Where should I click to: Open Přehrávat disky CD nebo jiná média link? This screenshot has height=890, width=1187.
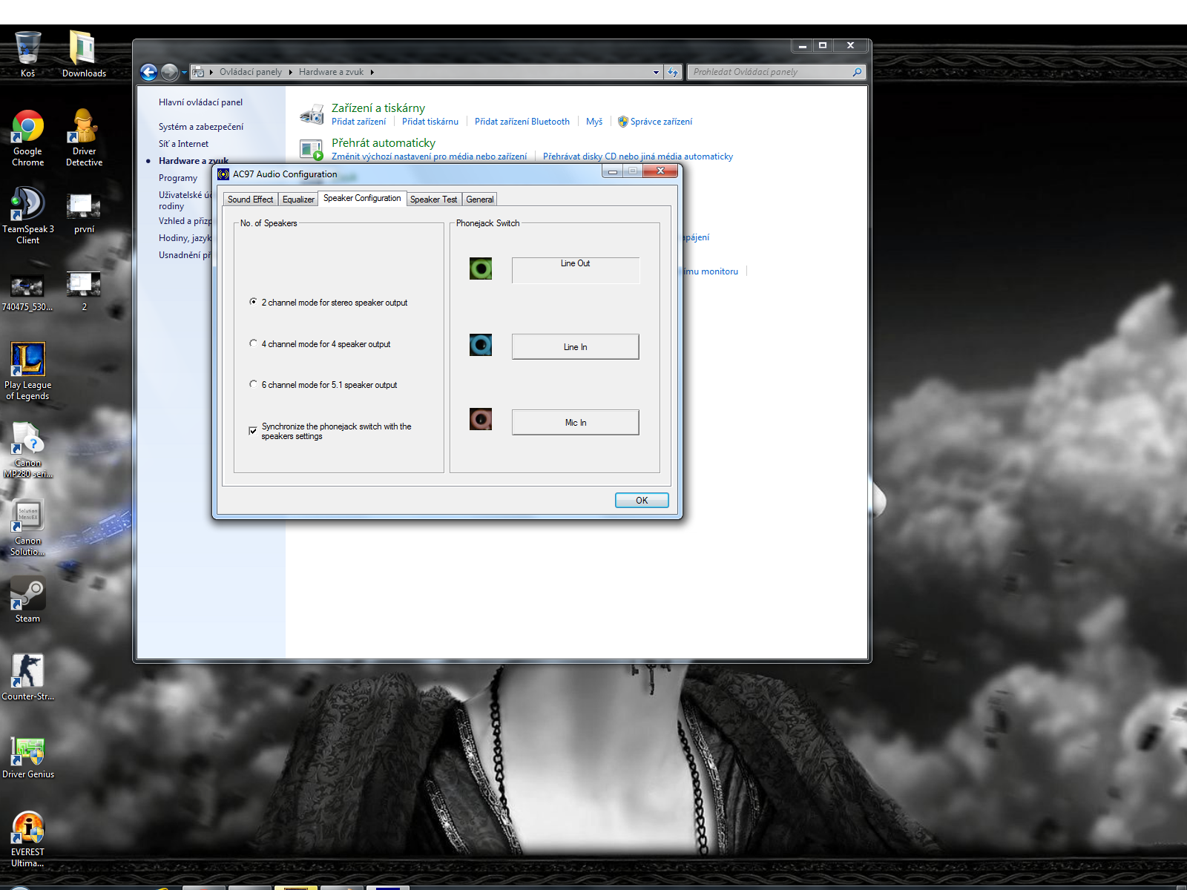(638, 156)
